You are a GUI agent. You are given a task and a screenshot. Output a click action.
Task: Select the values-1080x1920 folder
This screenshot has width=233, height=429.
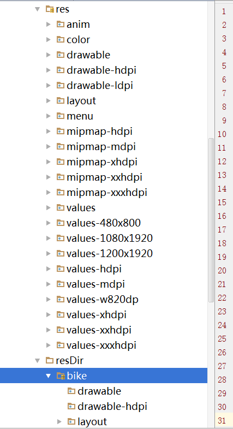pyautogui.click(x=109, y=239)
